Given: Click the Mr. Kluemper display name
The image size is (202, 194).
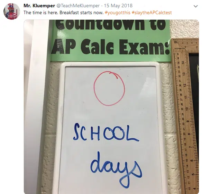Looking at the screenshot, I should [x=39, y=6].
